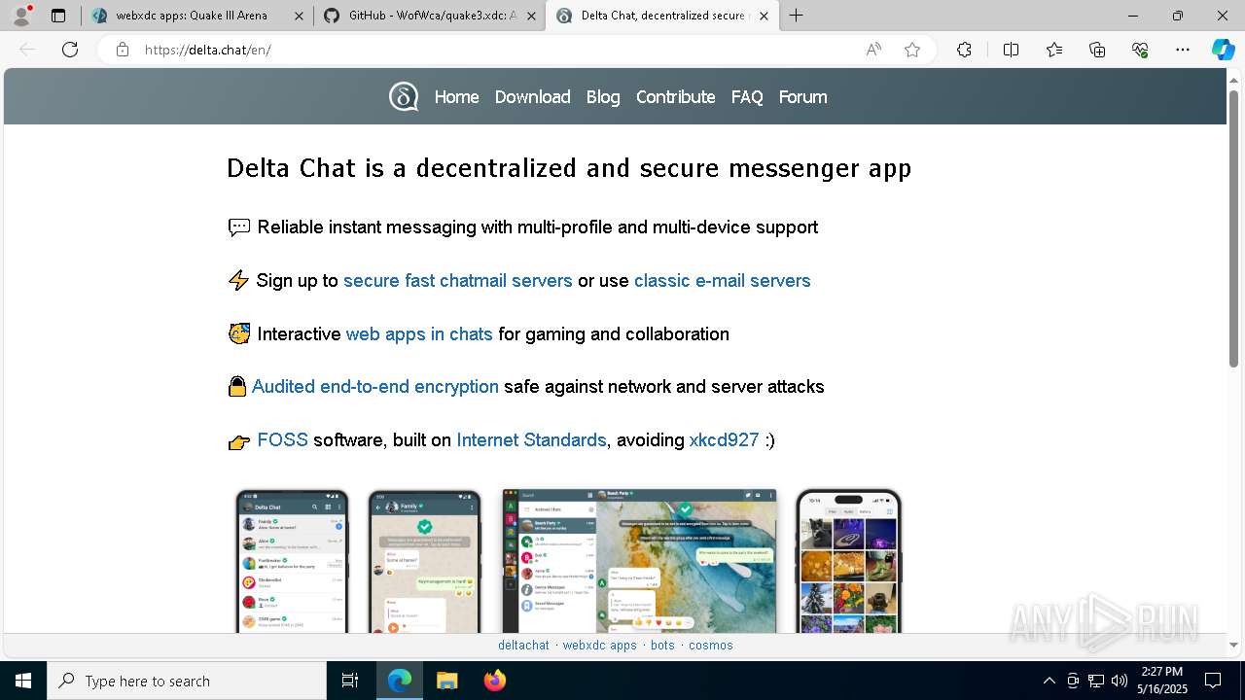Open Browser essentials heart icon

pos(1140,50)
